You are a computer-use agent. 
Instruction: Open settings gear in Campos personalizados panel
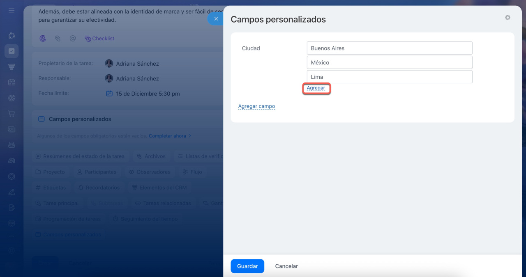tap(508, 18)
